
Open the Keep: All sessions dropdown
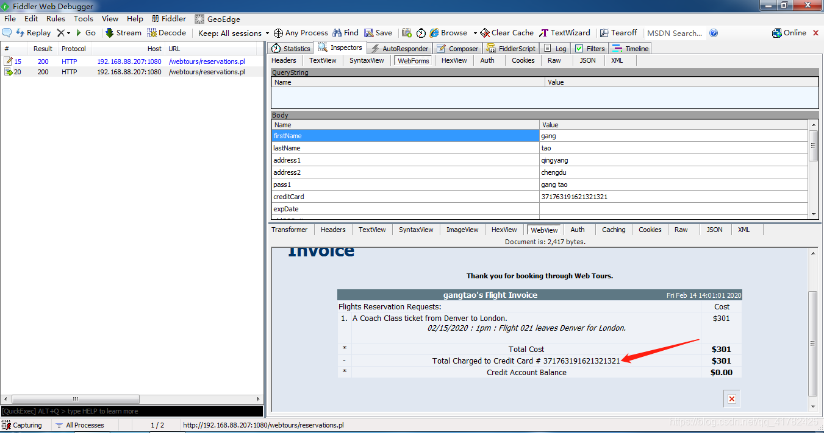234,33
